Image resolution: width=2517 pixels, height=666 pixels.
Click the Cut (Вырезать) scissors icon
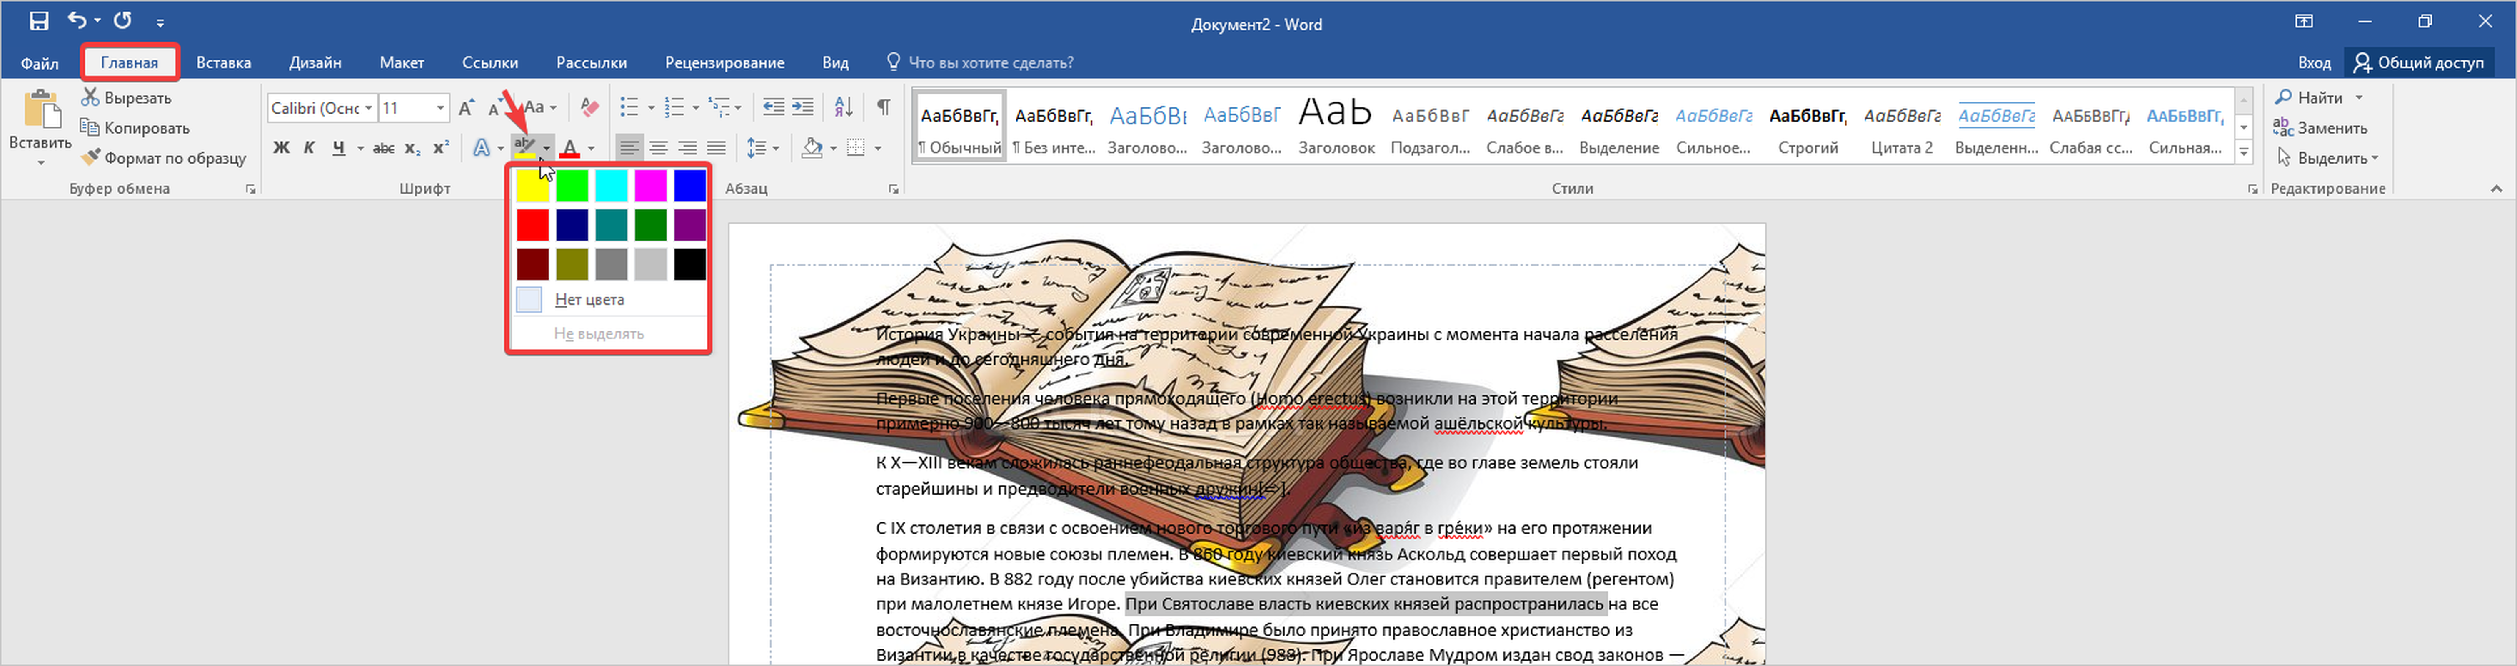pyautogui.click(x=91, y=98)
